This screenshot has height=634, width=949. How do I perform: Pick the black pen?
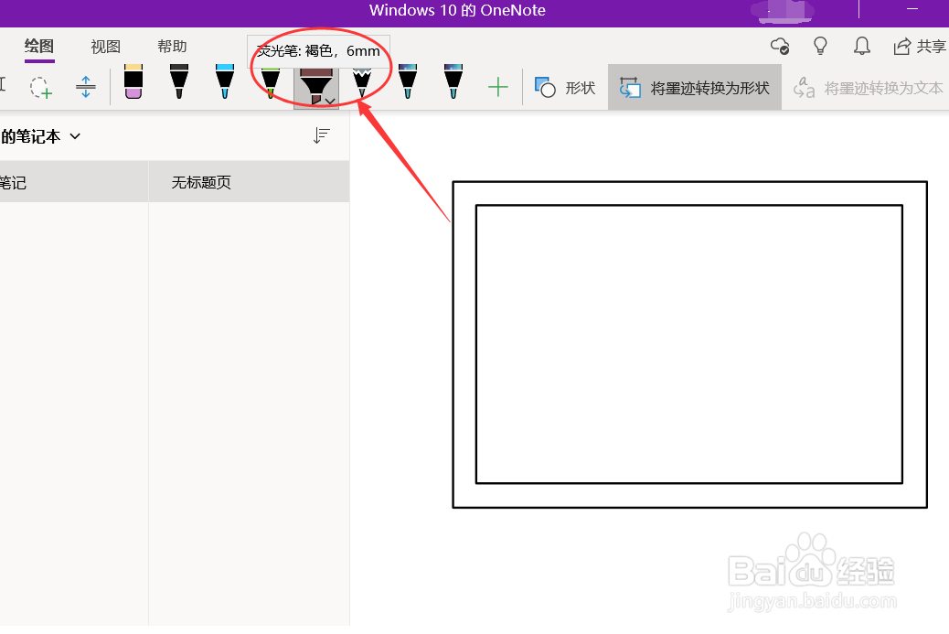pos(179,81)
